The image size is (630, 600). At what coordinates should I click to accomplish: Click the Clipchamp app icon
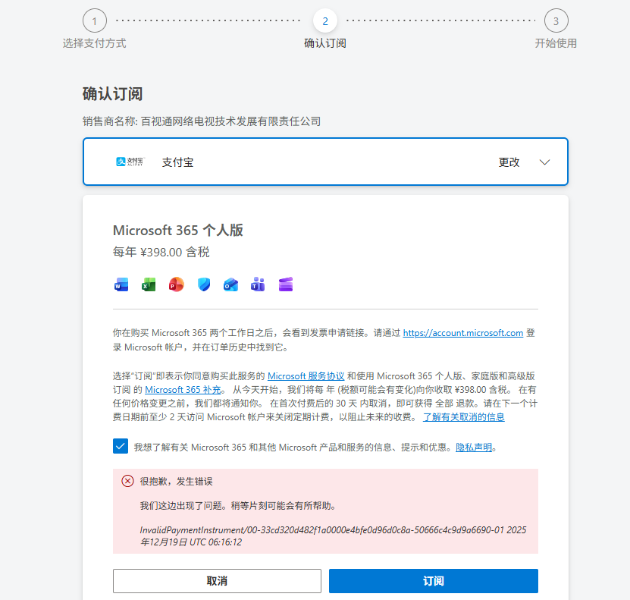tap(286, 284)
